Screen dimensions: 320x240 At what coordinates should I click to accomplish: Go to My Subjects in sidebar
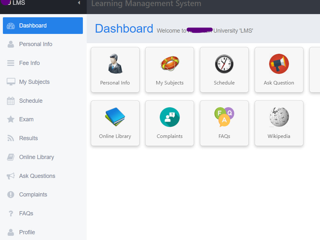tap(43, 82)
